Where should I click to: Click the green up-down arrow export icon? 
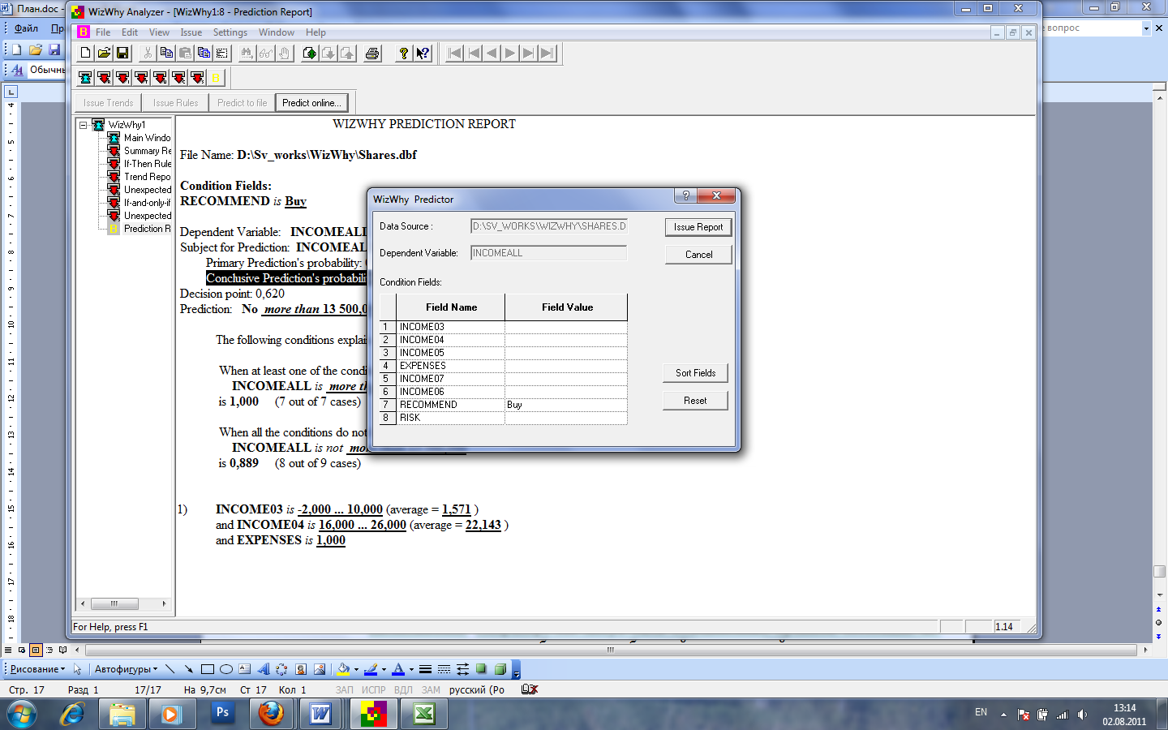[x=310, y=54]
